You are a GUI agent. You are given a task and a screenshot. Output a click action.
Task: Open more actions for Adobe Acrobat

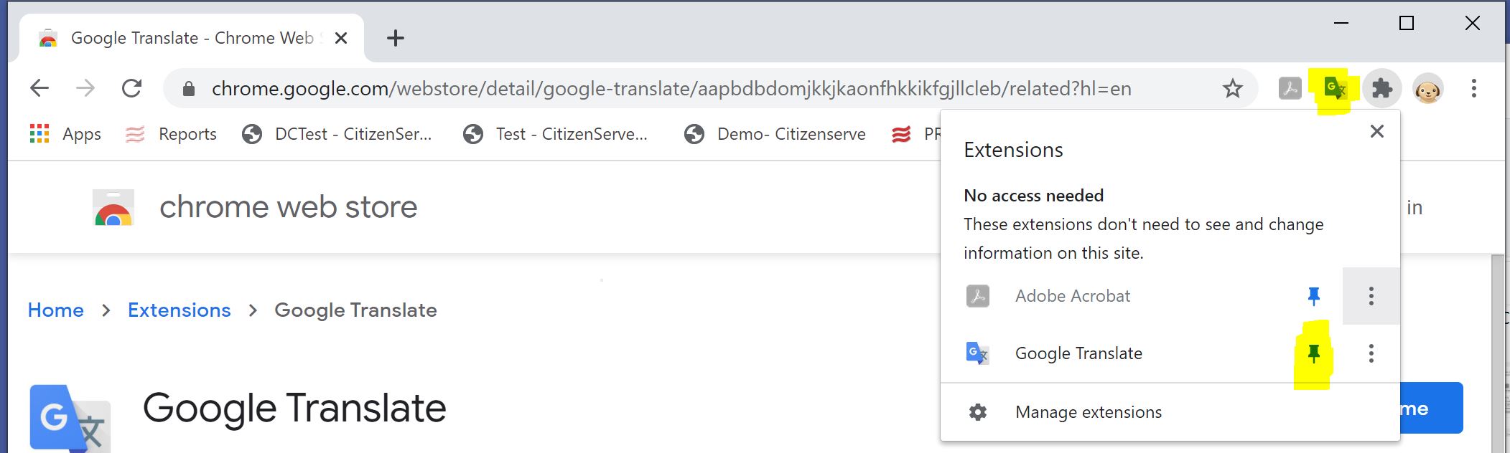[1371, 296]
